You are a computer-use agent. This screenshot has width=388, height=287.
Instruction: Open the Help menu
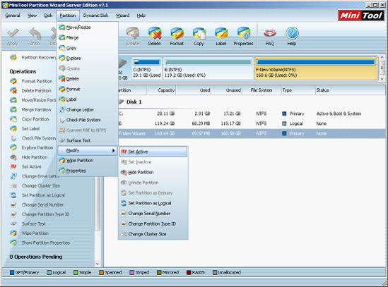[141, 16]
